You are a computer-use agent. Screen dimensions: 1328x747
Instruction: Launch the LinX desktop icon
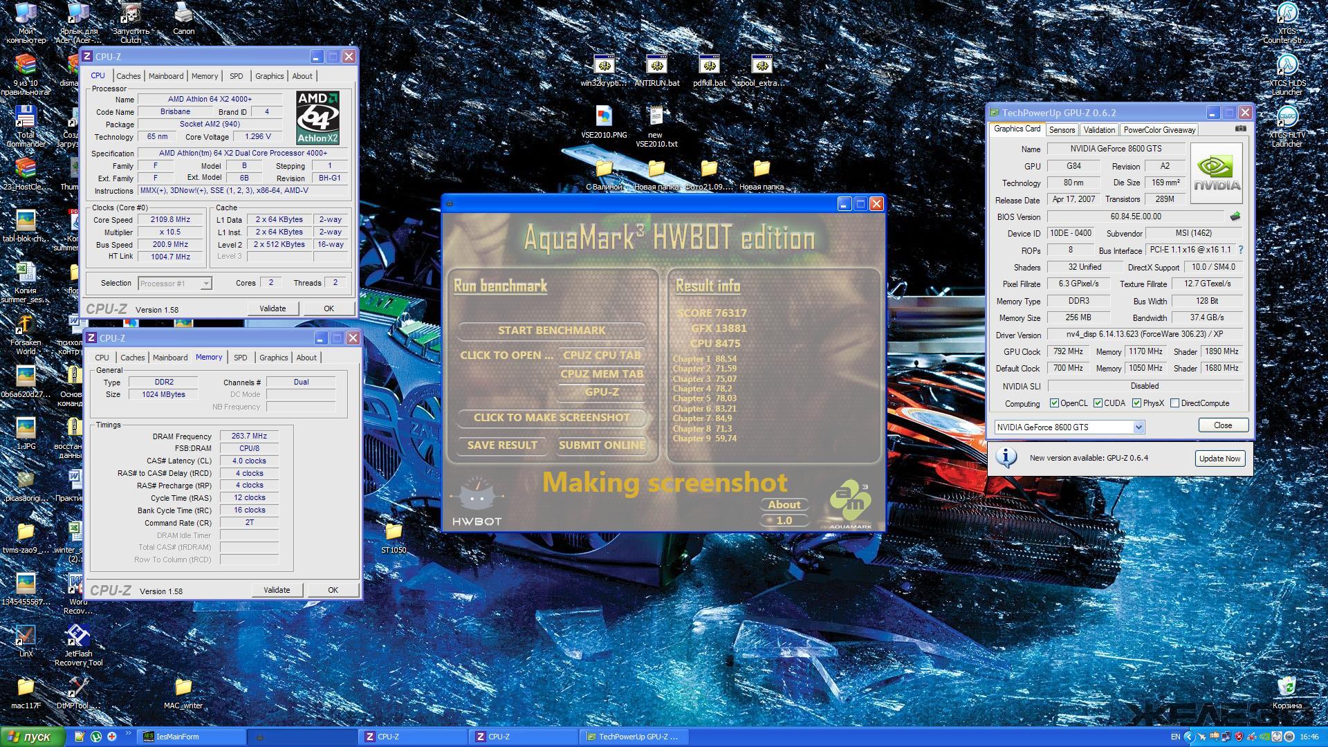(x=26, y=635)
